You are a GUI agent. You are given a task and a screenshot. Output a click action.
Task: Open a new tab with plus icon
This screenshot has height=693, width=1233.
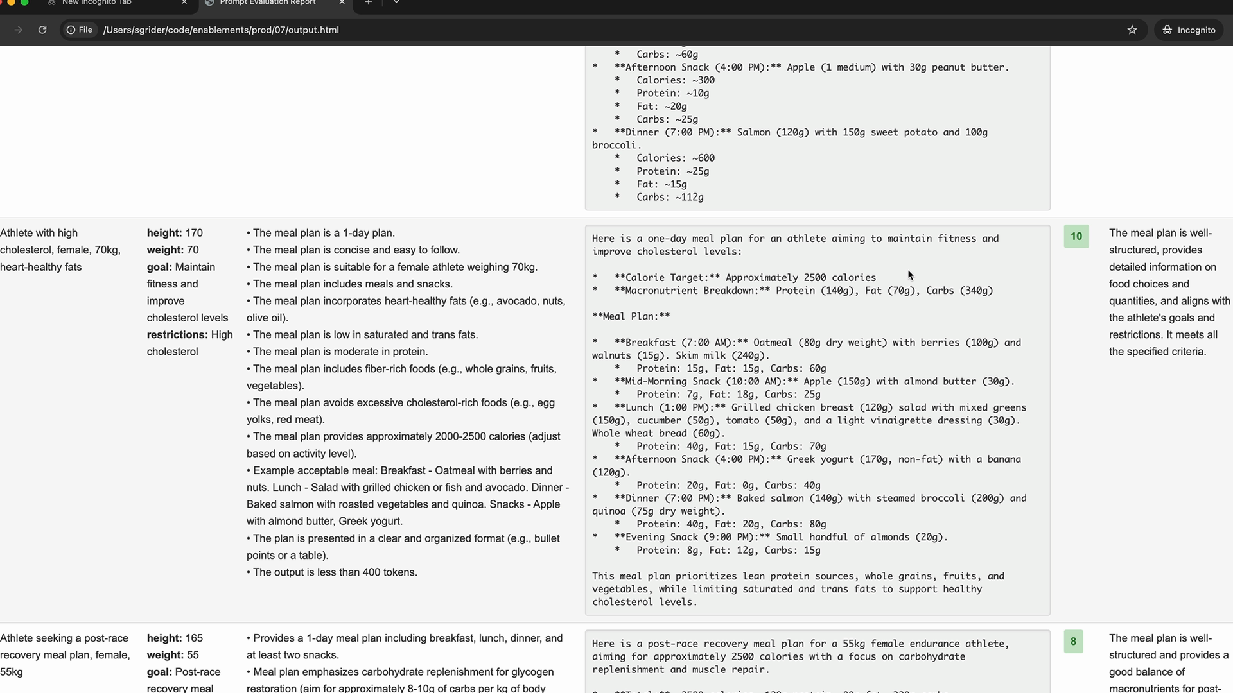point(368,3)
